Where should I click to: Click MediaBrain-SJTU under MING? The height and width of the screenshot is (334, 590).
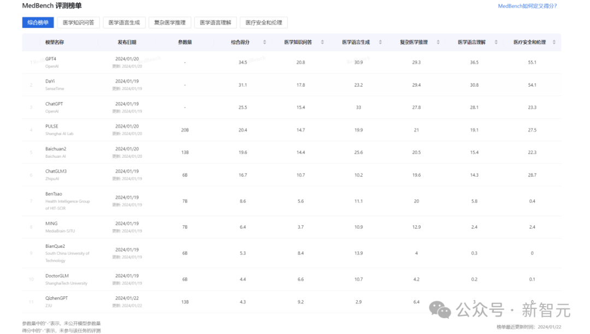point(60,231)
